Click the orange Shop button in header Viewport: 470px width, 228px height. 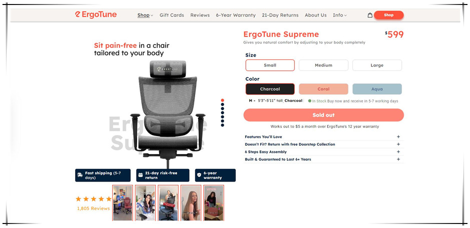[x=389, y=15]
